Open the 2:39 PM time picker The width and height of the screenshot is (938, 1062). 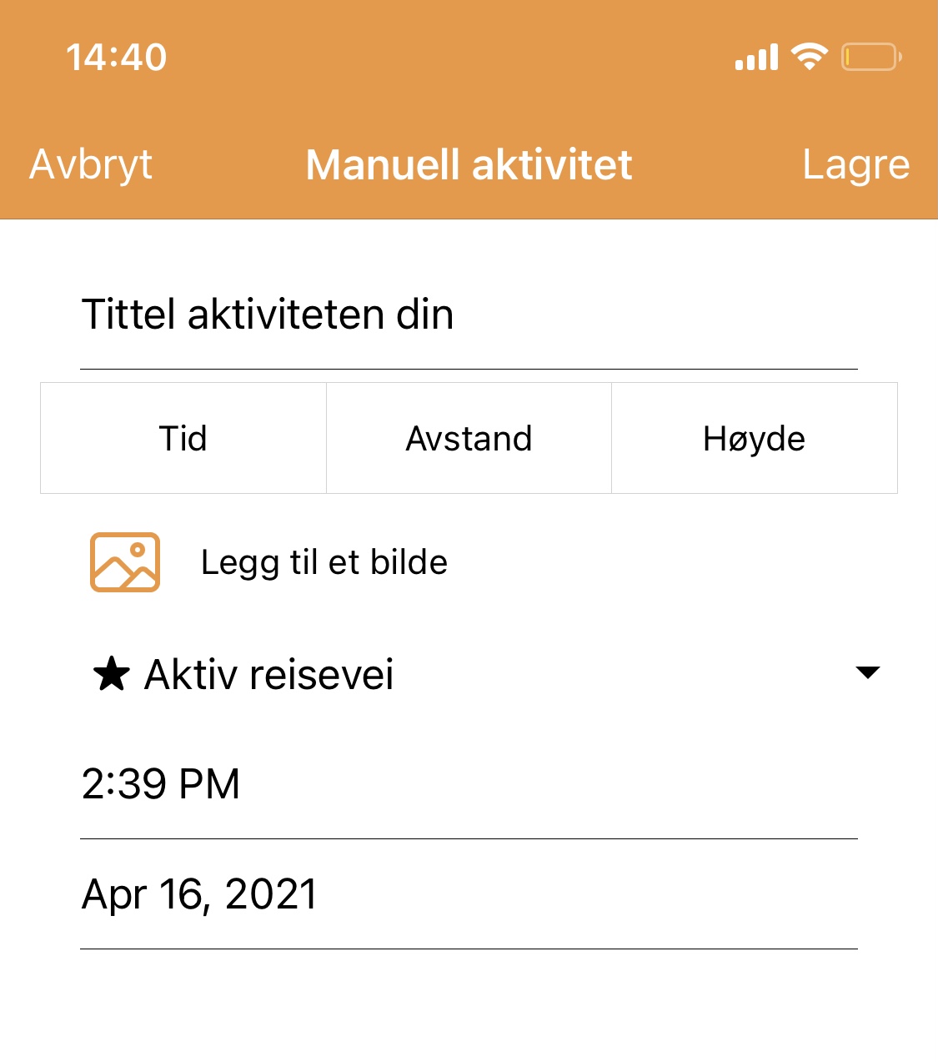pyautogui.click(x=469, y=784)
